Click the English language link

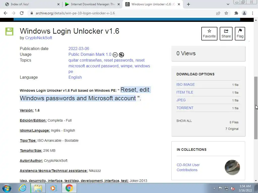75,77
